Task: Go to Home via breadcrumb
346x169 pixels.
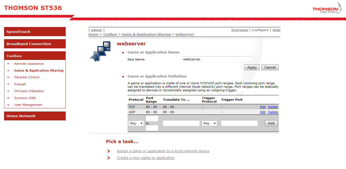Action: 93,34
